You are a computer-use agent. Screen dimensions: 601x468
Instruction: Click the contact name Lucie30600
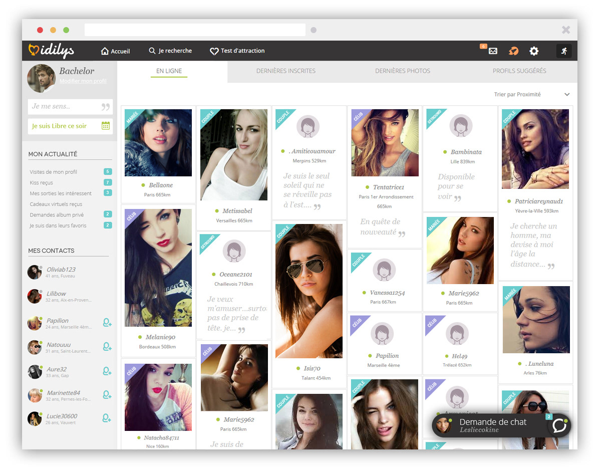tap(62, 416)
